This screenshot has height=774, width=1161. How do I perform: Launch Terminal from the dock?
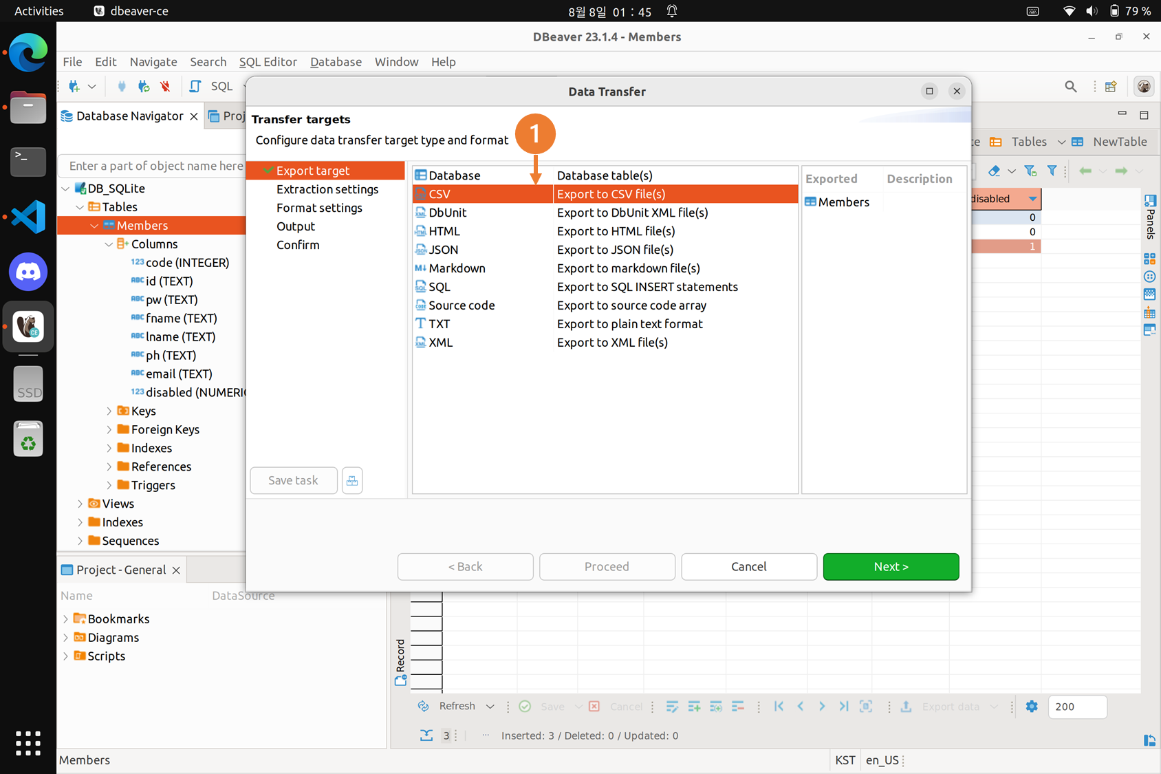point(28,162)
